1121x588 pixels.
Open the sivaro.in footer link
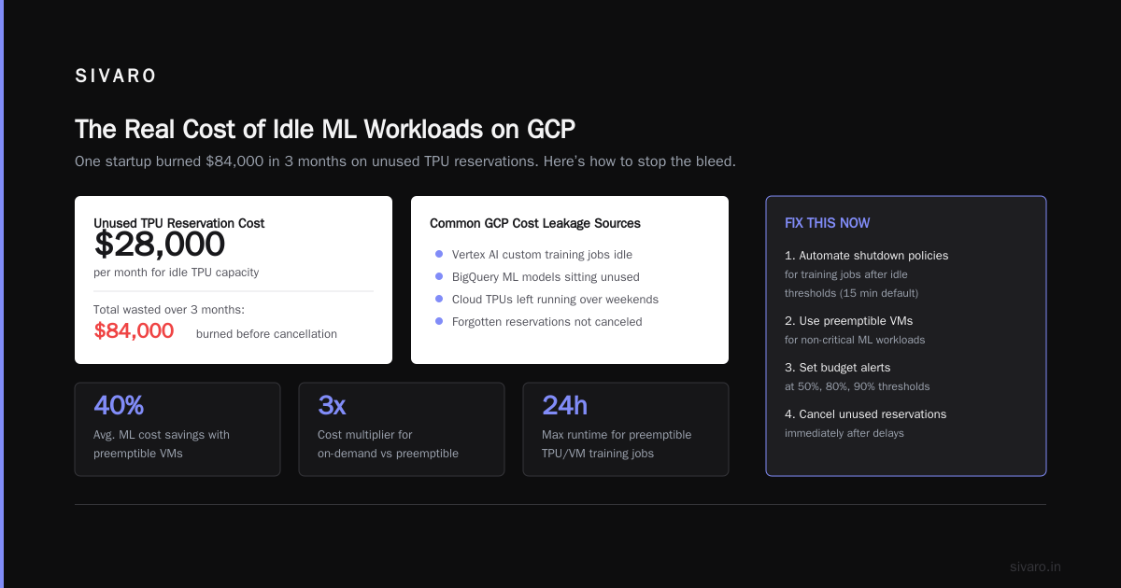(x=1035, y=567)
